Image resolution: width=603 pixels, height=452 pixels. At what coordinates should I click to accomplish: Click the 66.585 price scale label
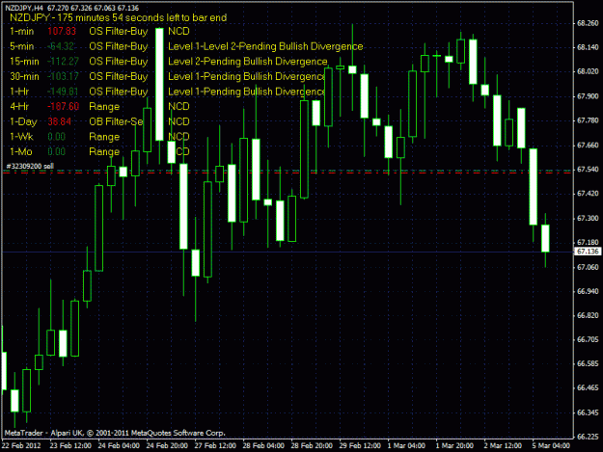(x=588, y=363)
